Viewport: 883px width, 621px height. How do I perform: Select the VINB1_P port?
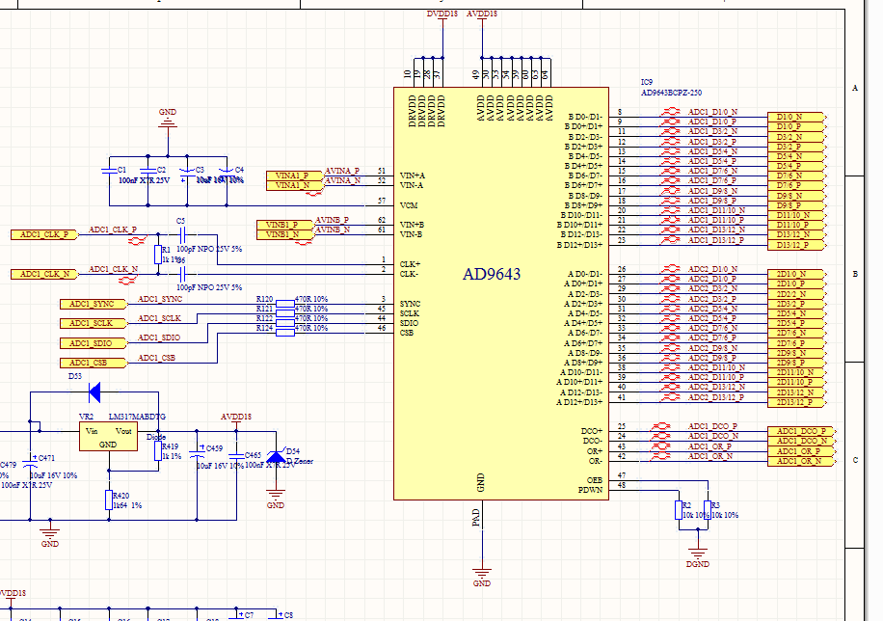pos(284,225)
